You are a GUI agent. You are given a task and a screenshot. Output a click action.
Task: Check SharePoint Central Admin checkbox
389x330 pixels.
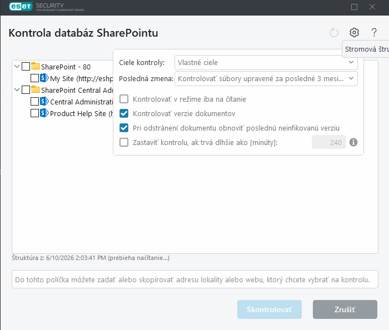click(26, 90)
